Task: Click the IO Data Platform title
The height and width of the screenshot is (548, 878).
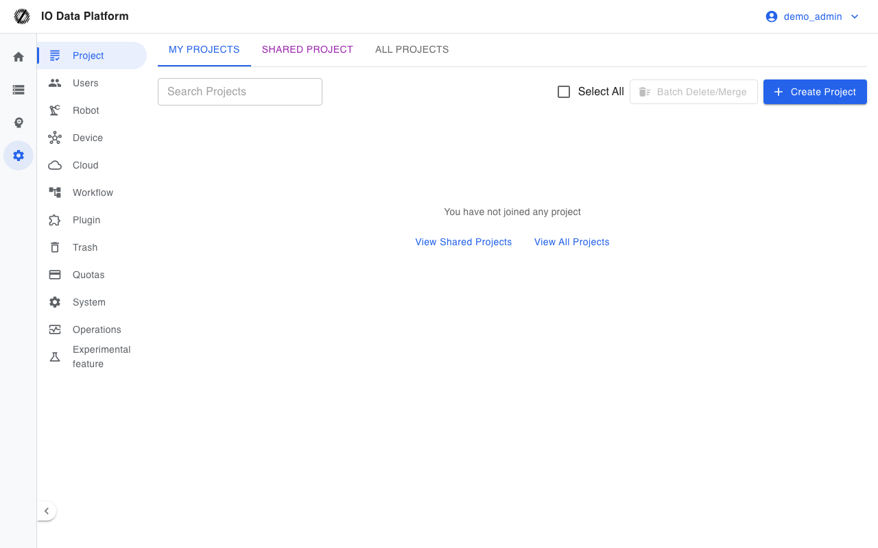Action: click(85, 16)
